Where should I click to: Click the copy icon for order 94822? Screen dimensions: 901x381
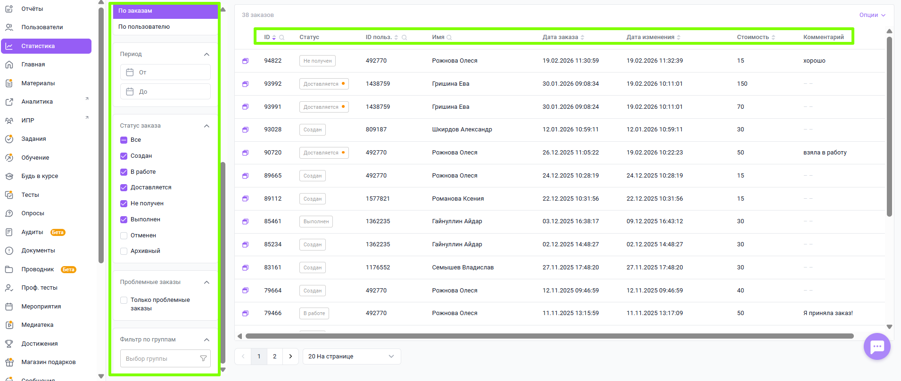pos(245,61)
